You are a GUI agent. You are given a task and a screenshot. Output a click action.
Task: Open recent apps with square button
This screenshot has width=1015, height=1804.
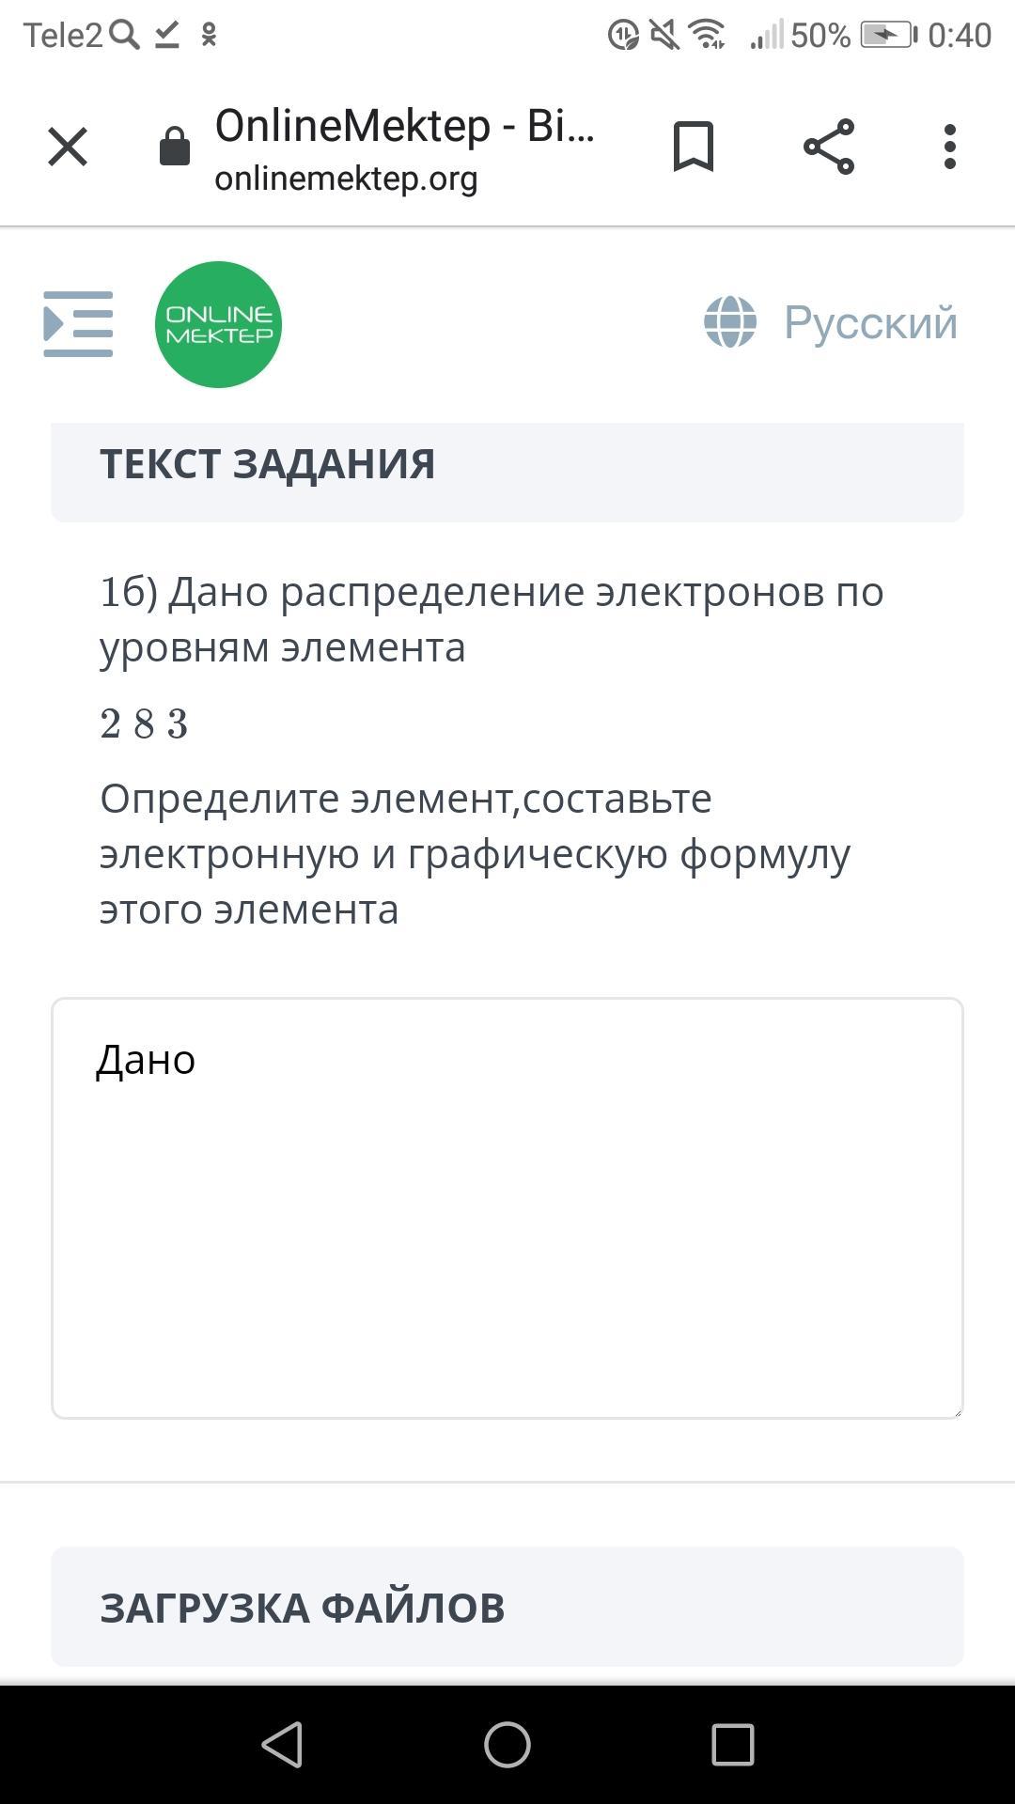coord(733,1745)
